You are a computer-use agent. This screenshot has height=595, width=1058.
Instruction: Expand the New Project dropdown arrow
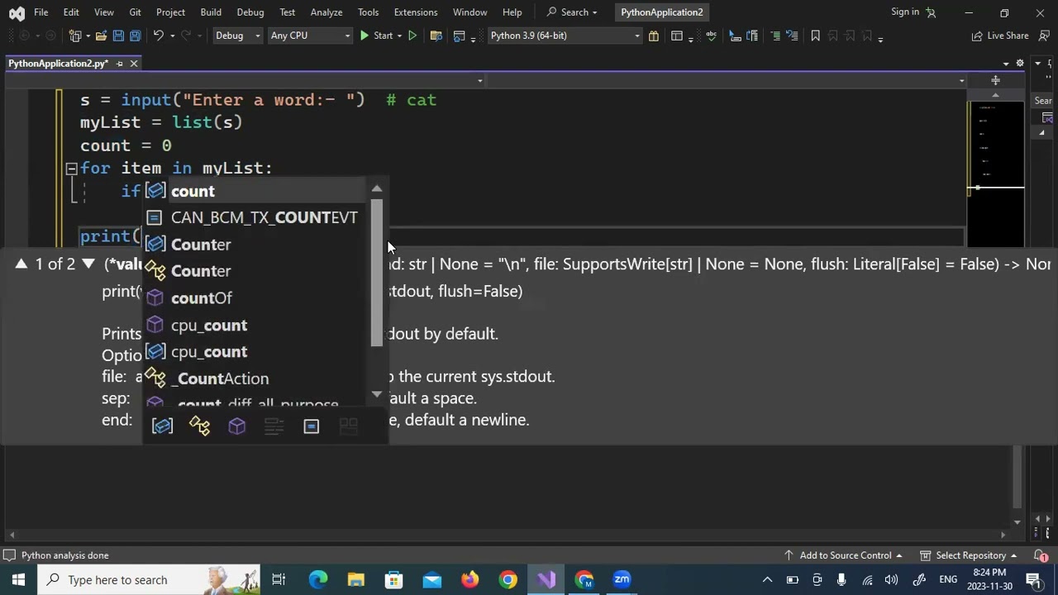click(x=87, y=36)
